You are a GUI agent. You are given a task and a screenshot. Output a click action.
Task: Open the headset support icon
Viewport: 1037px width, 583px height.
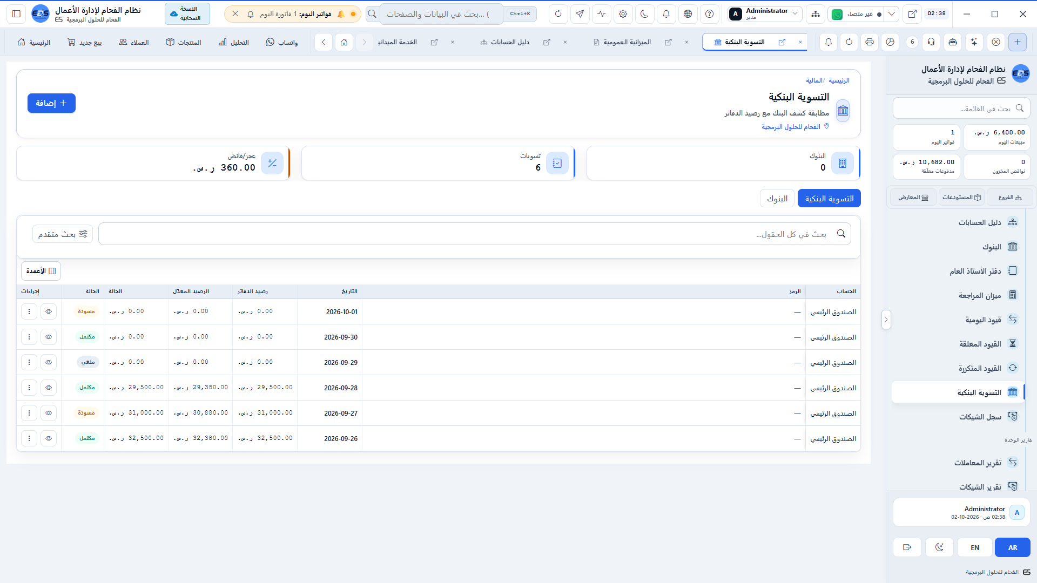(931, 42)
